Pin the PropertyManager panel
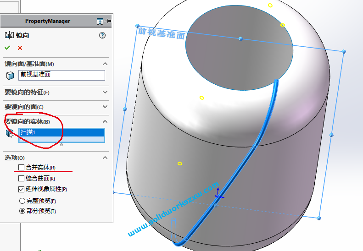The height and width of the screenshot is (251, 363). click(x=108, y=21)
